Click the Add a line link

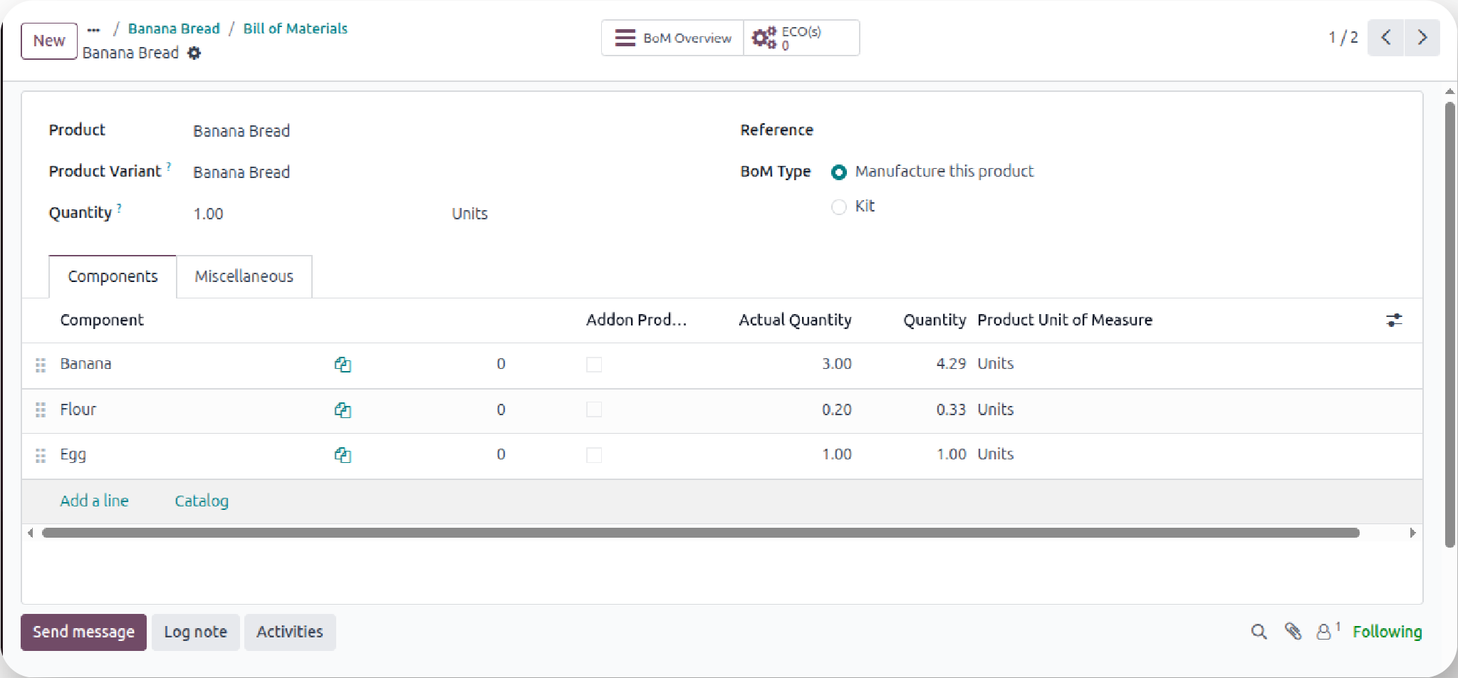(94, 501)
